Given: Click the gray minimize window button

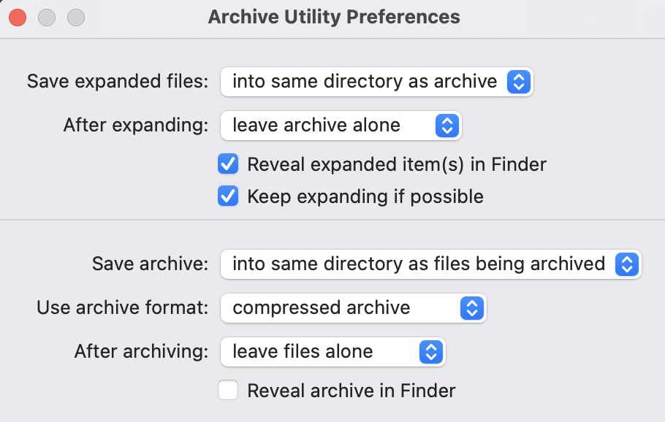Looking at the screenshot, I should click(47, 17).
